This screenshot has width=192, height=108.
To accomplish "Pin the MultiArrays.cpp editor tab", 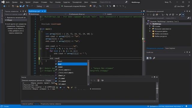I will 42,11.
